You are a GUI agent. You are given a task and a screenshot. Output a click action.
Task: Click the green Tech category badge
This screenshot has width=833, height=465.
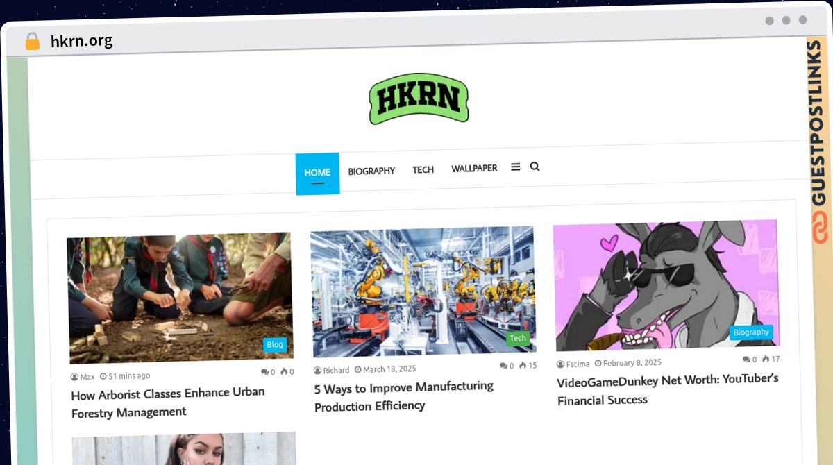point(518,338)
